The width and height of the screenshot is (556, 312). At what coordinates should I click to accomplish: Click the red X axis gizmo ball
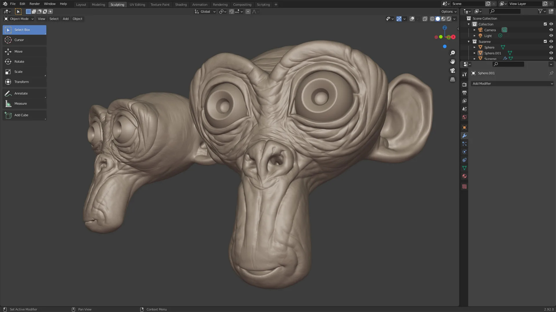[x=453, y=37]
